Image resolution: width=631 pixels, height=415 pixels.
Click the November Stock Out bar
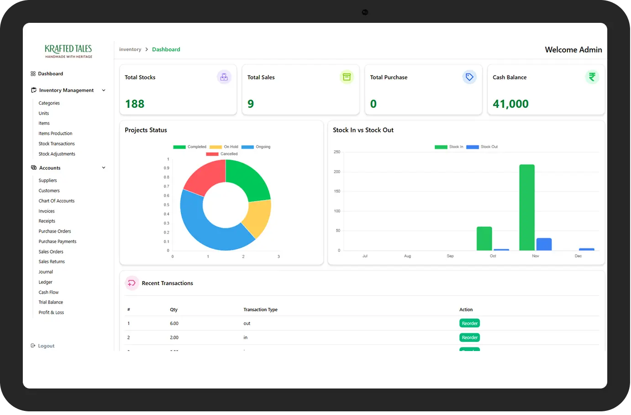click(544, 245)
